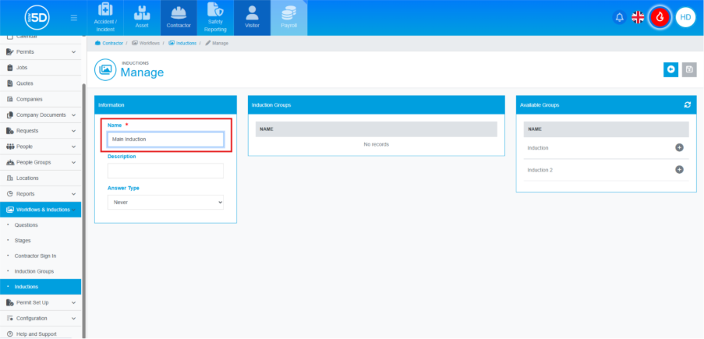Screen dimensions: 704x339
Task: Open the UK flag language selector
Action: tap(638, 17)
